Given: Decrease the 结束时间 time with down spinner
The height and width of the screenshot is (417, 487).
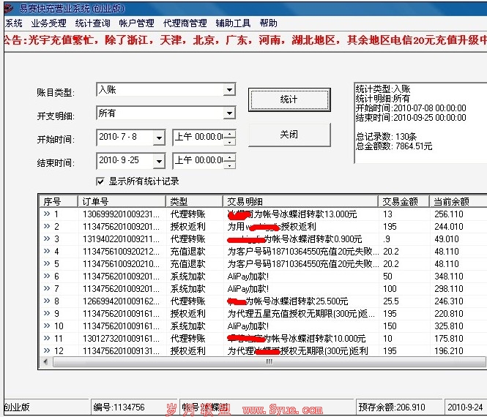Looking at the screenshot, I should [x=230, y=165].
